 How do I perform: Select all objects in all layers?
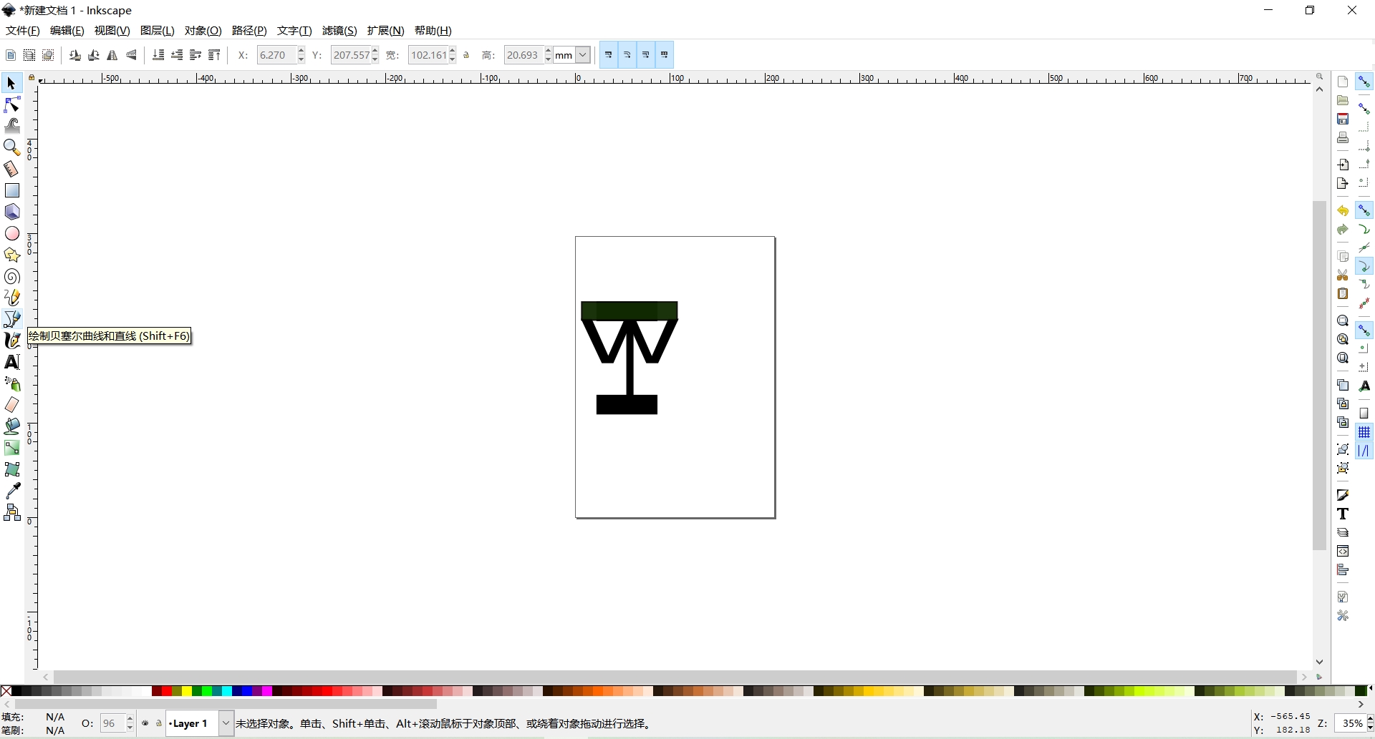click(x=29, y=55)
